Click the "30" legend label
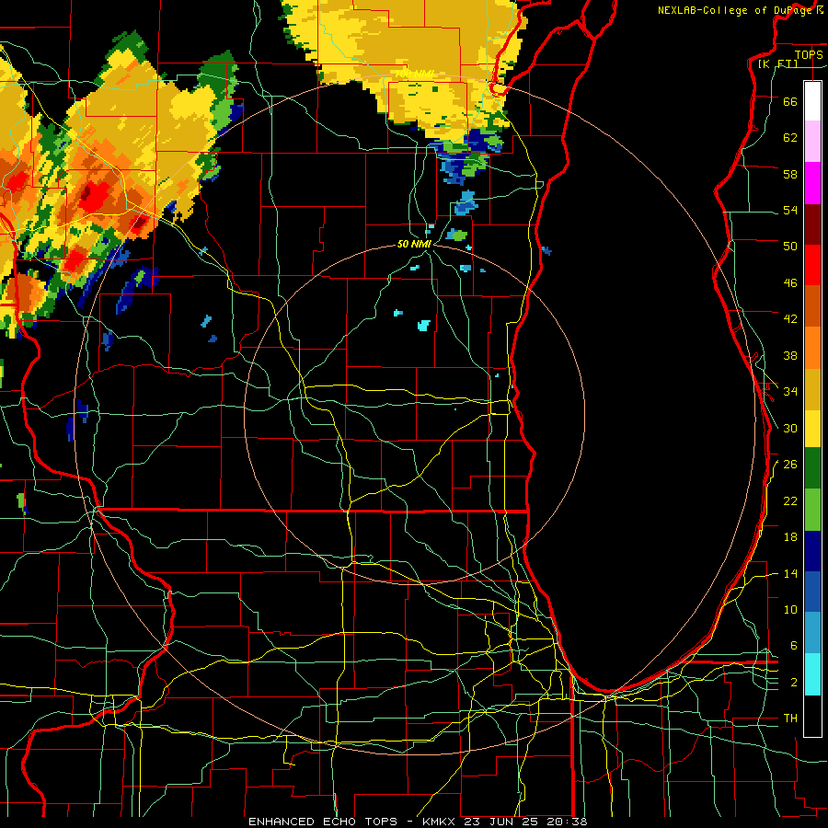 click(790, 428)
